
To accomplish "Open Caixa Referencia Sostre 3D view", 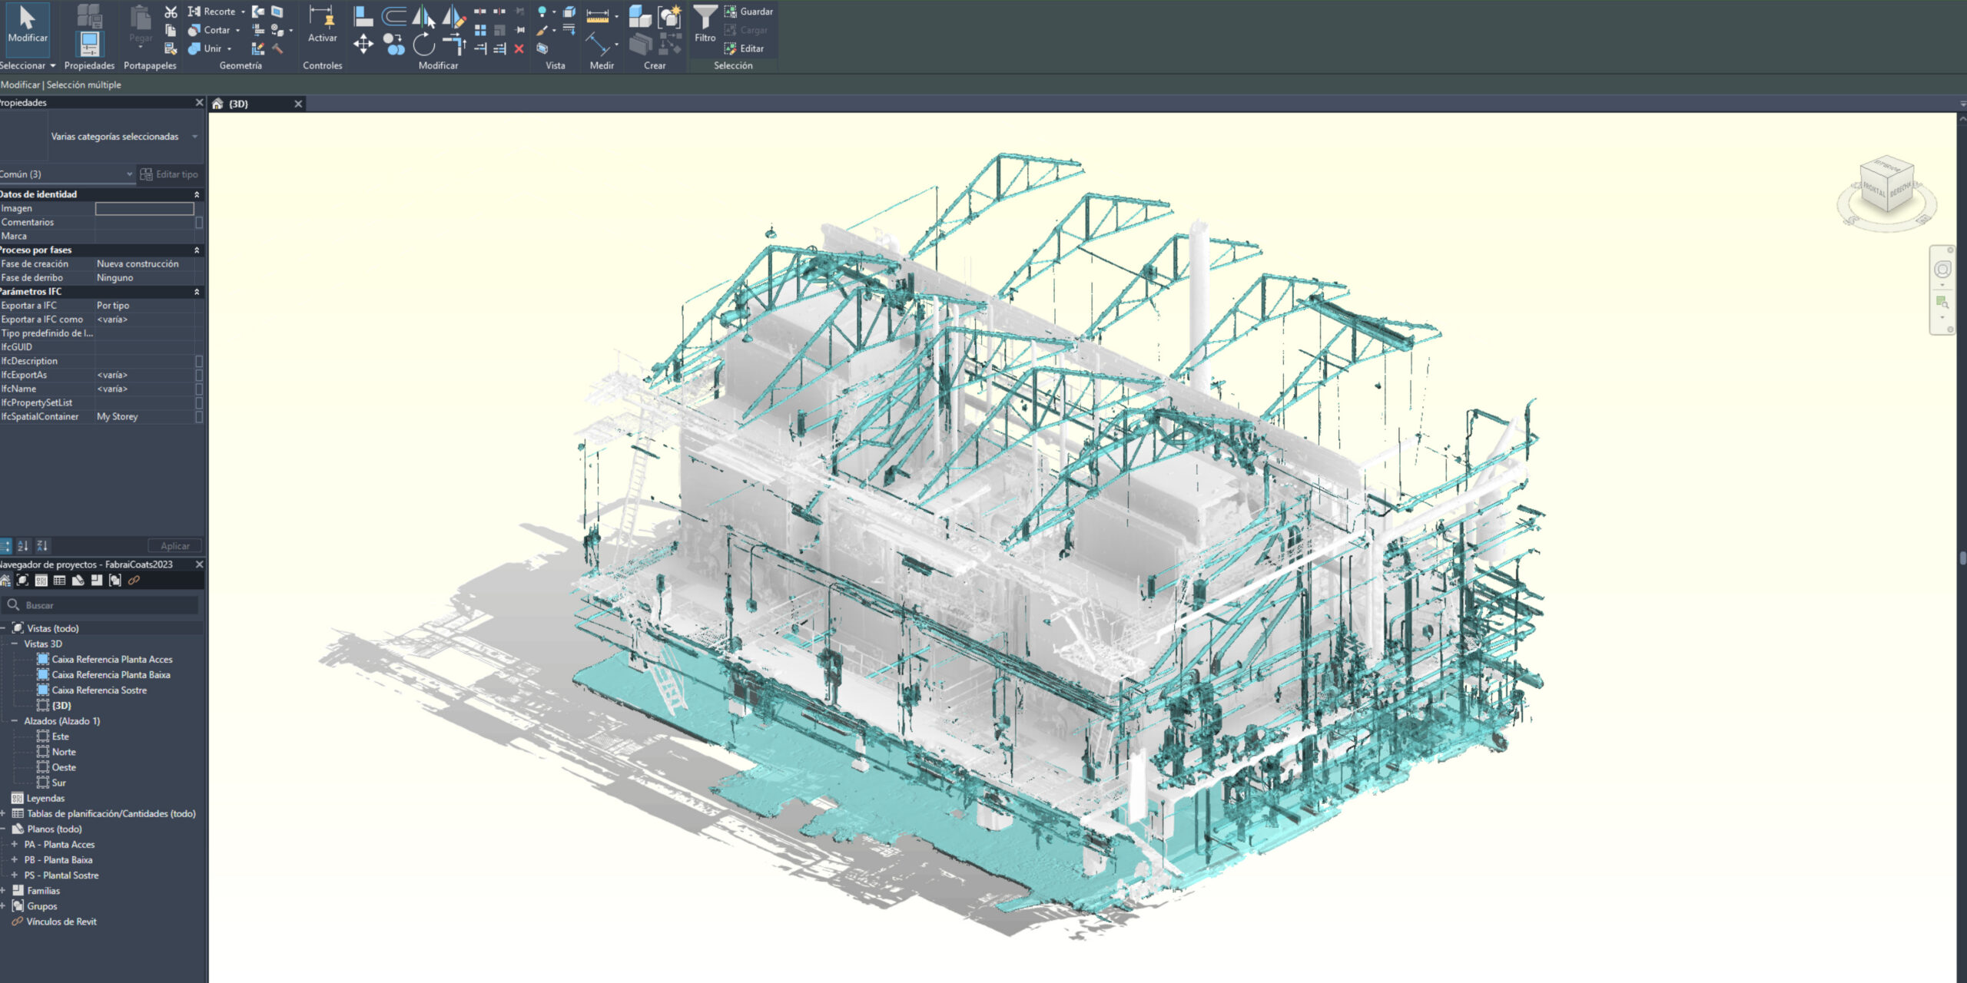I will point(99,690).
